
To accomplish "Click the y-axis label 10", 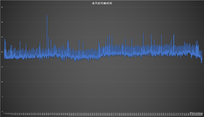I will [x=2, y=82].
